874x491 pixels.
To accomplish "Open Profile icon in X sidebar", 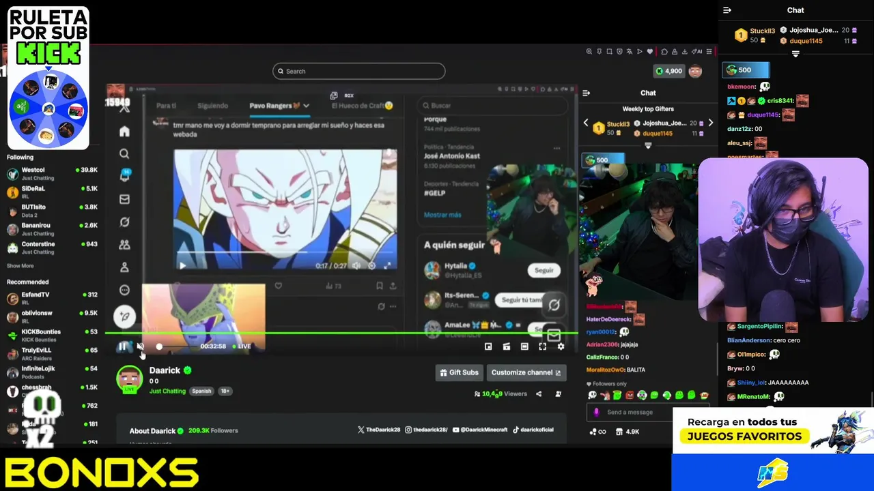I will [x=124, y=267].
